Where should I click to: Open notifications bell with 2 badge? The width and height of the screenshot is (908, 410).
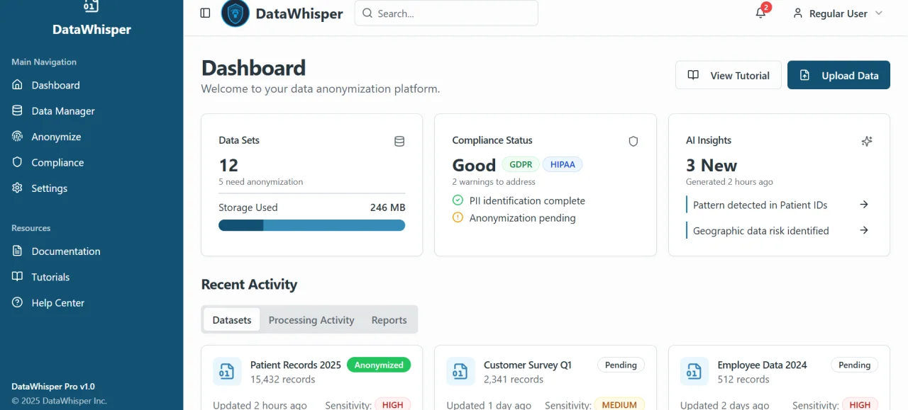760,13
